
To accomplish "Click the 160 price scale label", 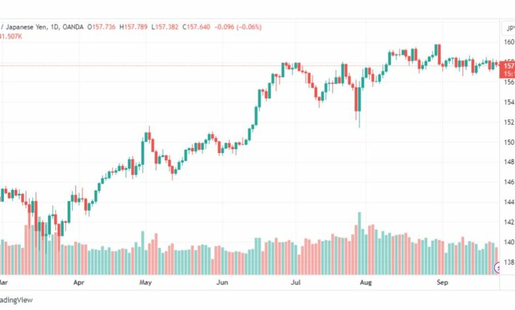I will (509, 42).
